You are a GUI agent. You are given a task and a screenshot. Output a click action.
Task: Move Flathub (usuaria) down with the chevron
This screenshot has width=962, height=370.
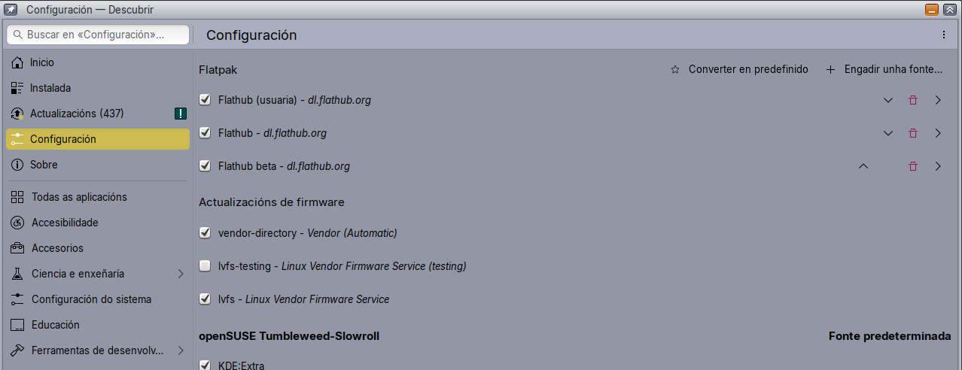pyautogui.click(x=888, y=100)
